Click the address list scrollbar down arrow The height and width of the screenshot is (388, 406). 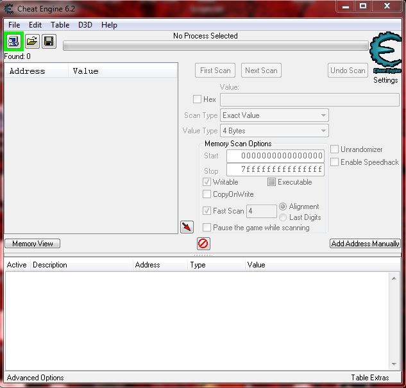[x=394, y=364]
